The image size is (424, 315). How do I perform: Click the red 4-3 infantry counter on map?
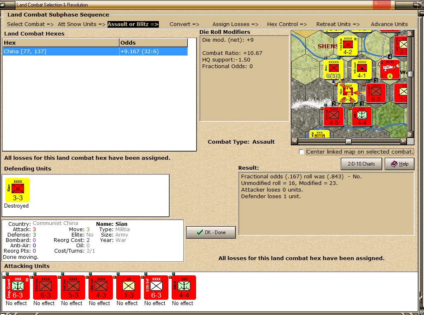coord(334,116)
